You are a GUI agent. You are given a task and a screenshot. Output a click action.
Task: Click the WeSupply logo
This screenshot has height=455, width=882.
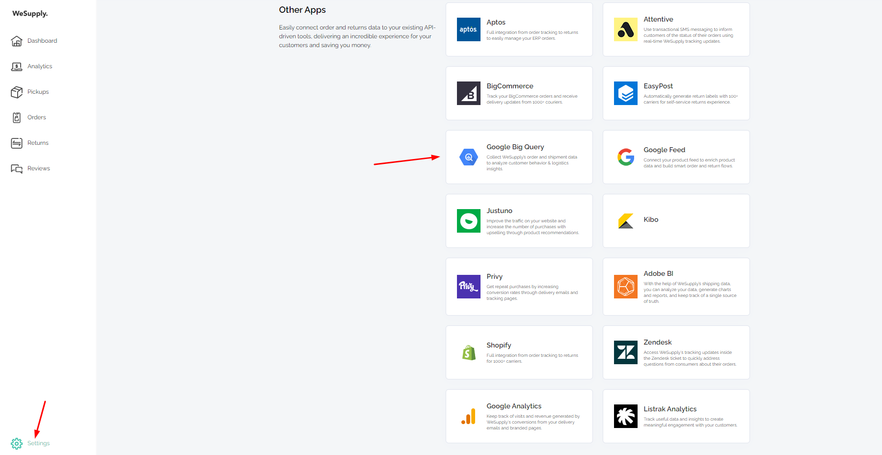(x=30, y=14)
